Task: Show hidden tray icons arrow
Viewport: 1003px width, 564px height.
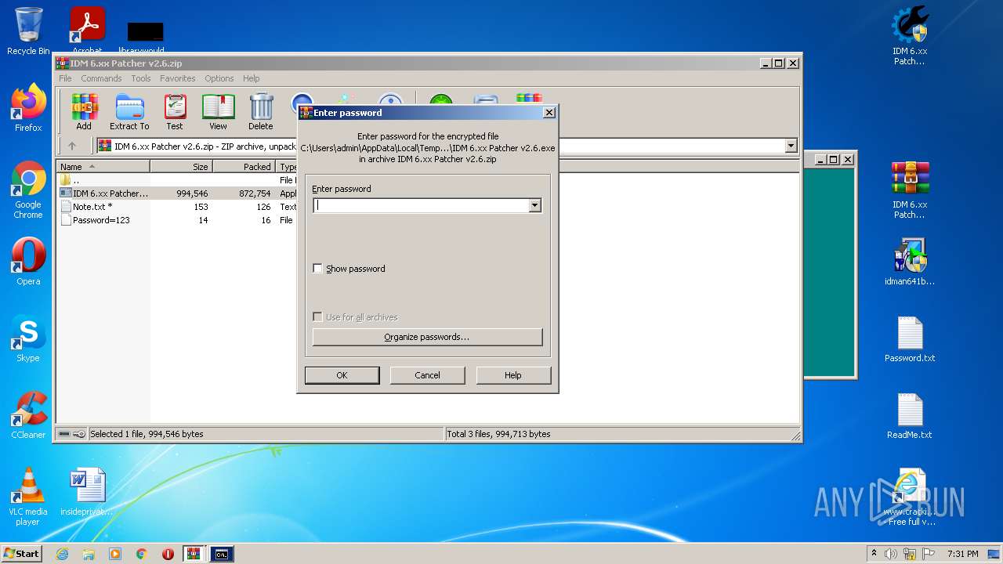Action: (x=874, y=554)
